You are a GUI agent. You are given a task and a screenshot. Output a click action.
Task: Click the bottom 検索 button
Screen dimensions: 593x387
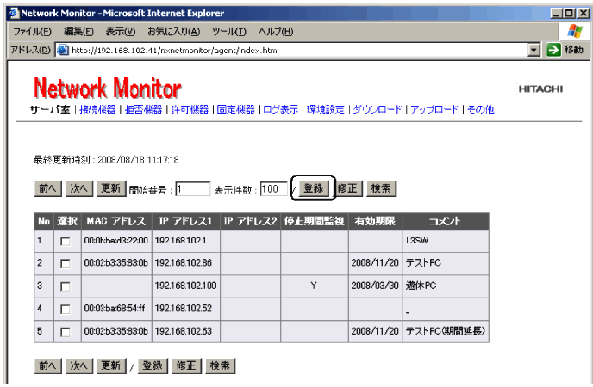point(220,365)
